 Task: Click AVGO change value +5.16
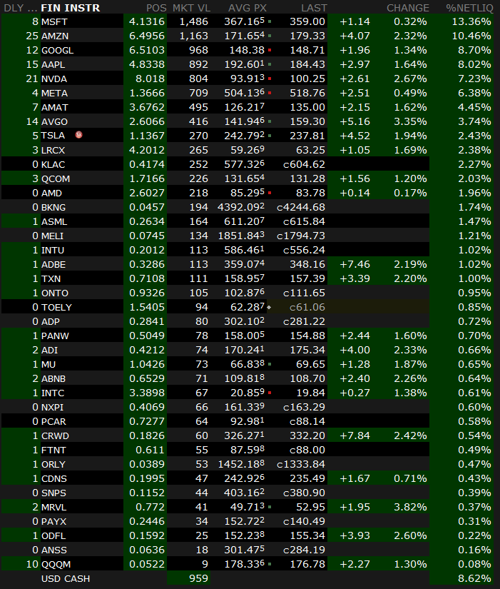(x=354, y=121)
